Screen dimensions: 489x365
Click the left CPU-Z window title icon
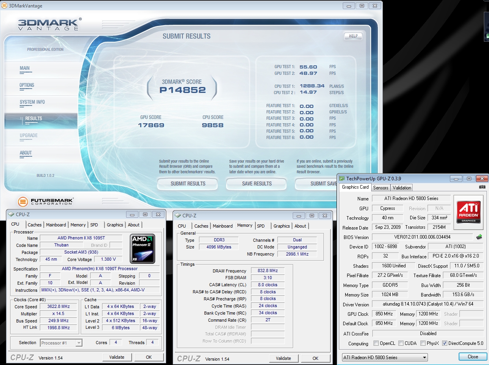click(11, 215)
